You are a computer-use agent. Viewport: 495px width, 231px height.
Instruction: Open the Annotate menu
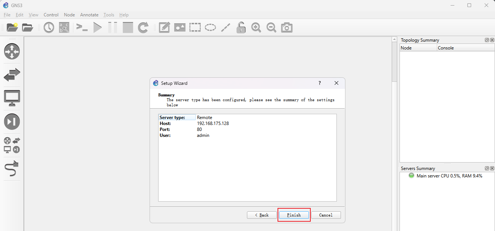(x=89, y=15)
